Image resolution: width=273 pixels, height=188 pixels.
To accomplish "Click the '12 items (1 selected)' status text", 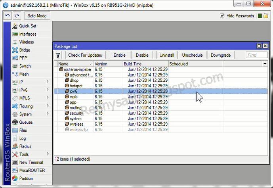I will [73, 159].
